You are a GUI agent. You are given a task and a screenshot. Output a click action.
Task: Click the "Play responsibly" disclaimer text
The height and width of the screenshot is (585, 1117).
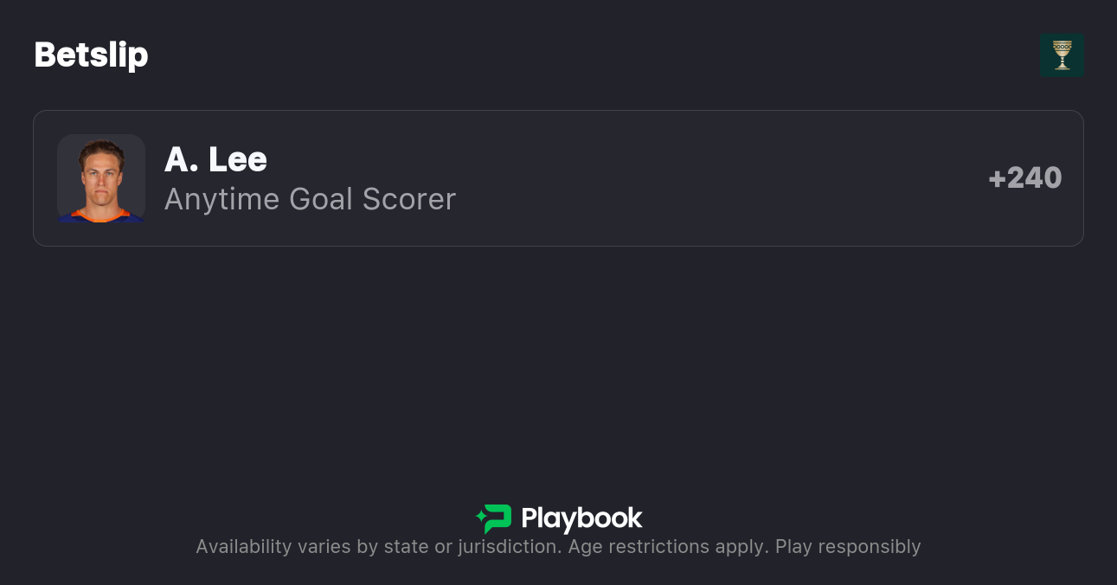pos(847,547)
